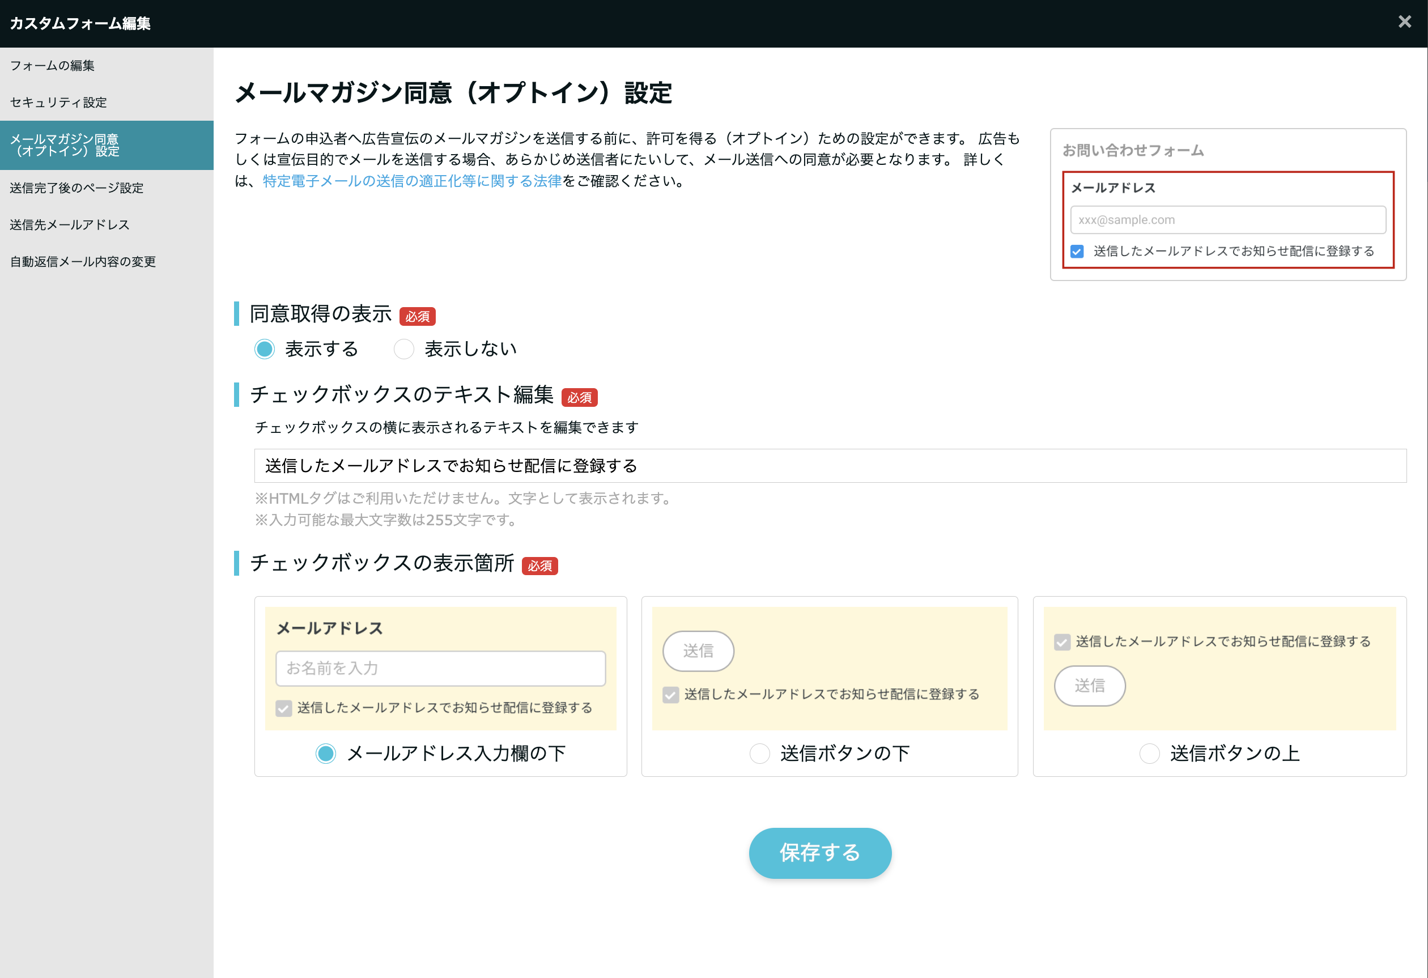Click the 保存する button
Image resolution: width=1428 pixels, height=978 pixels.
820,853
